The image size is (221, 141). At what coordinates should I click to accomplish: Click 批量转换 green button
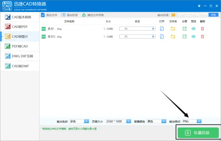198,133
